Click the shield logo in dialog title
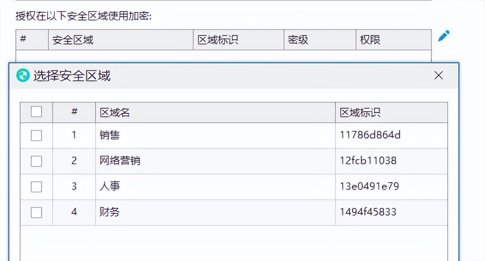 (x=23, y=75)
